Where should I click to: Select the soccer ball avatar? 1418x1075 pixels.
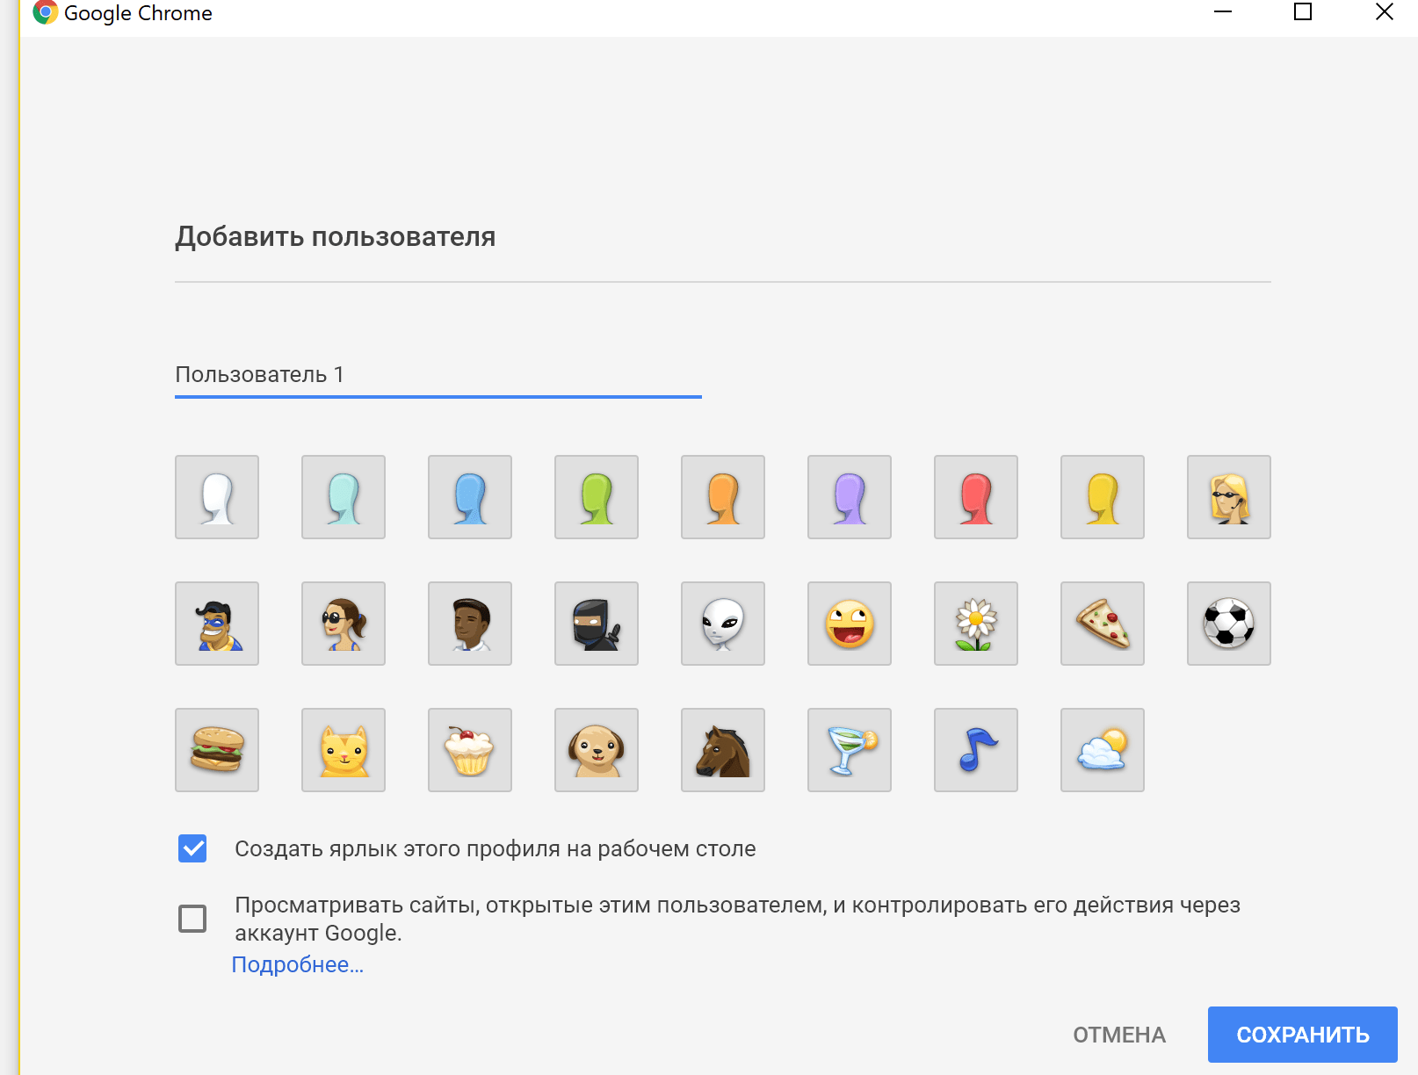pos(1229,624)
